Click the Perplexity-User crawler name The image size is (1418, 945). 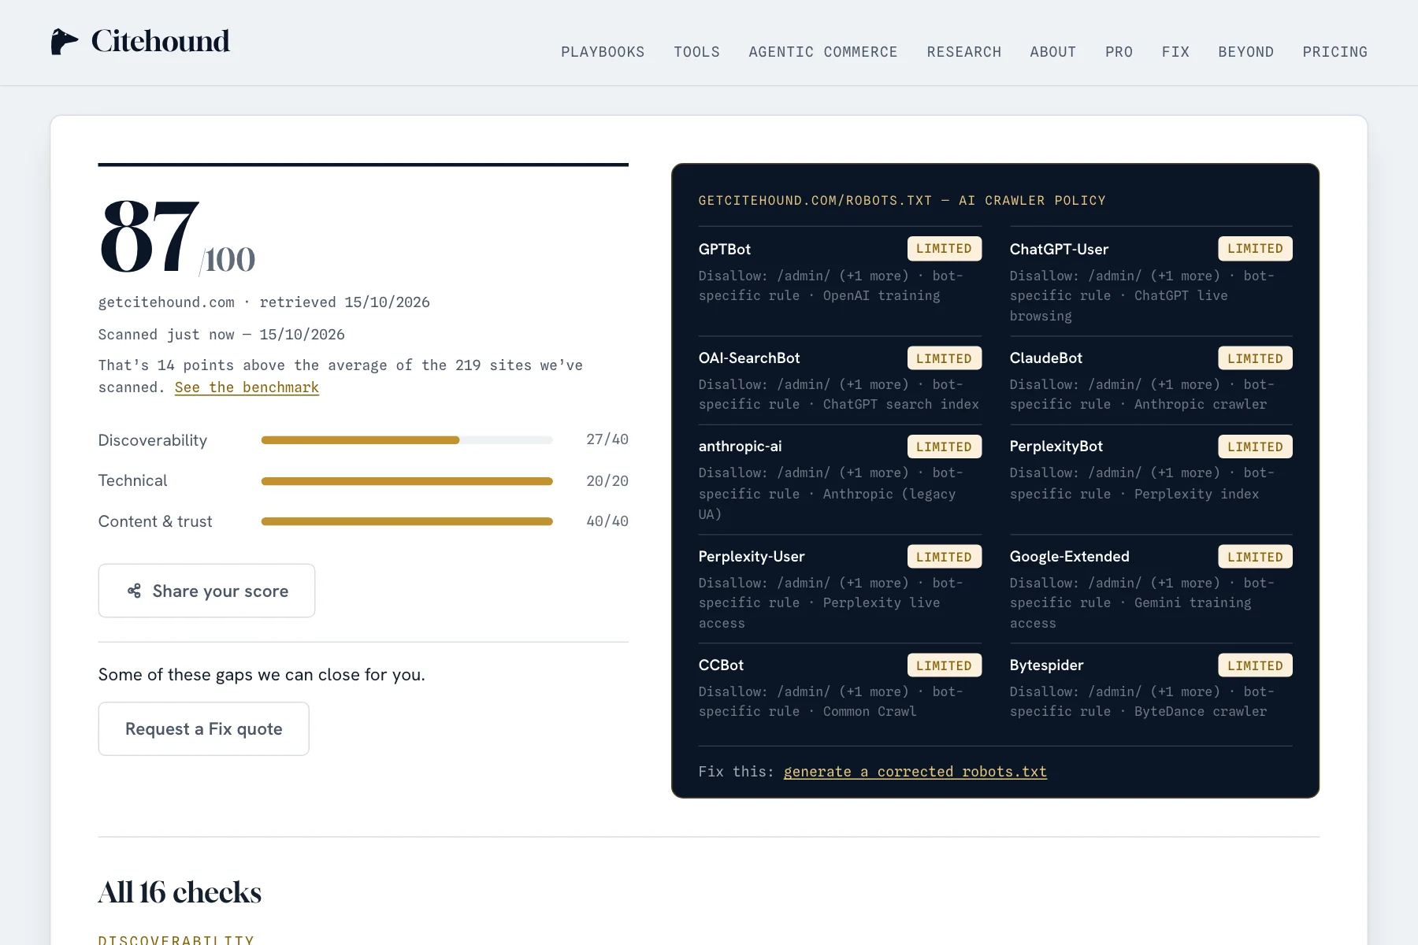[752, 557]
